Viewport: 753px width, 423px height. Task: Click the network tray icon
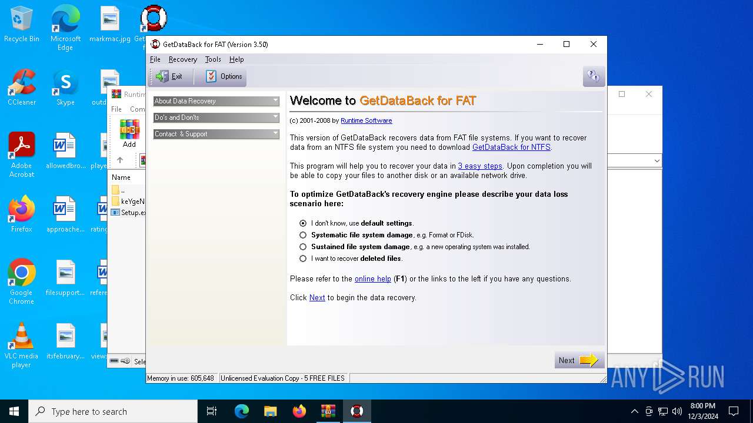coord(663,411)
